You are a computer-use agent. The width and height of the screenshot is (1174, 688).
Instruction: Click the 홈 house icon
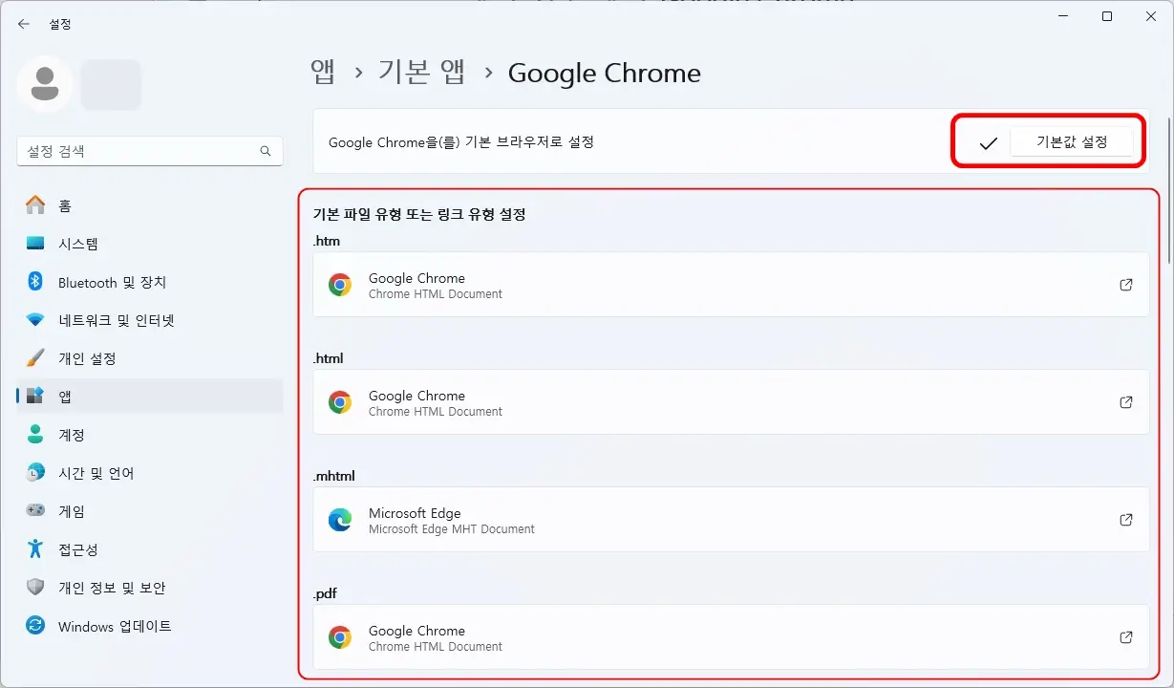35,205
